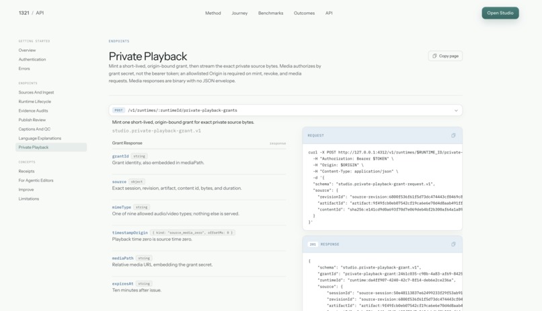This screenshot has width=542, height=311.
Task: Click the timestampOrigin field name
Action: pyautogui.click(x=130, y=233)
